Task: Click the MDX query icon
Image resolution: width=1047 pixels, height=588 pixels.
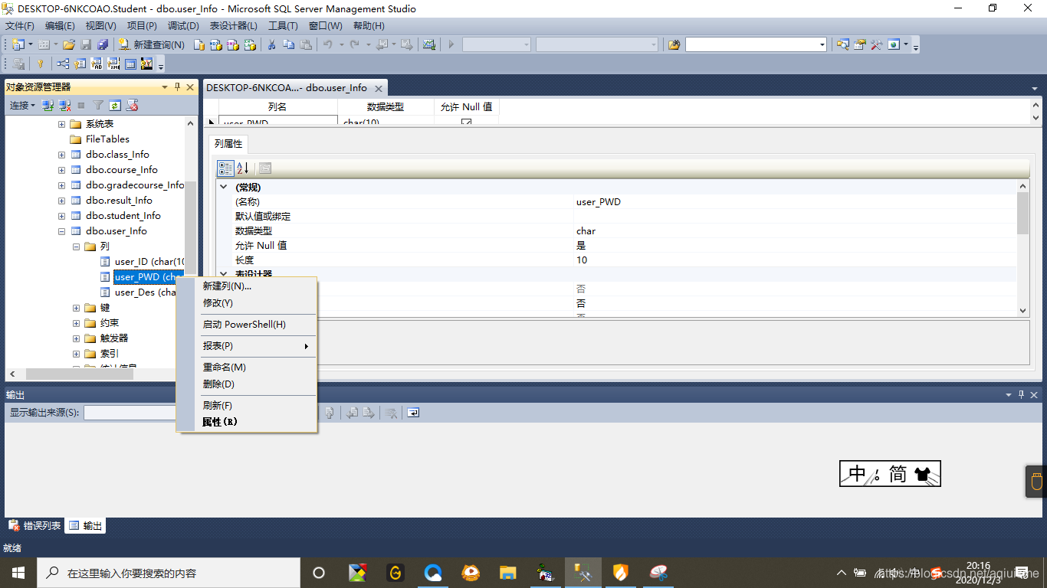Action: [215, 44]
